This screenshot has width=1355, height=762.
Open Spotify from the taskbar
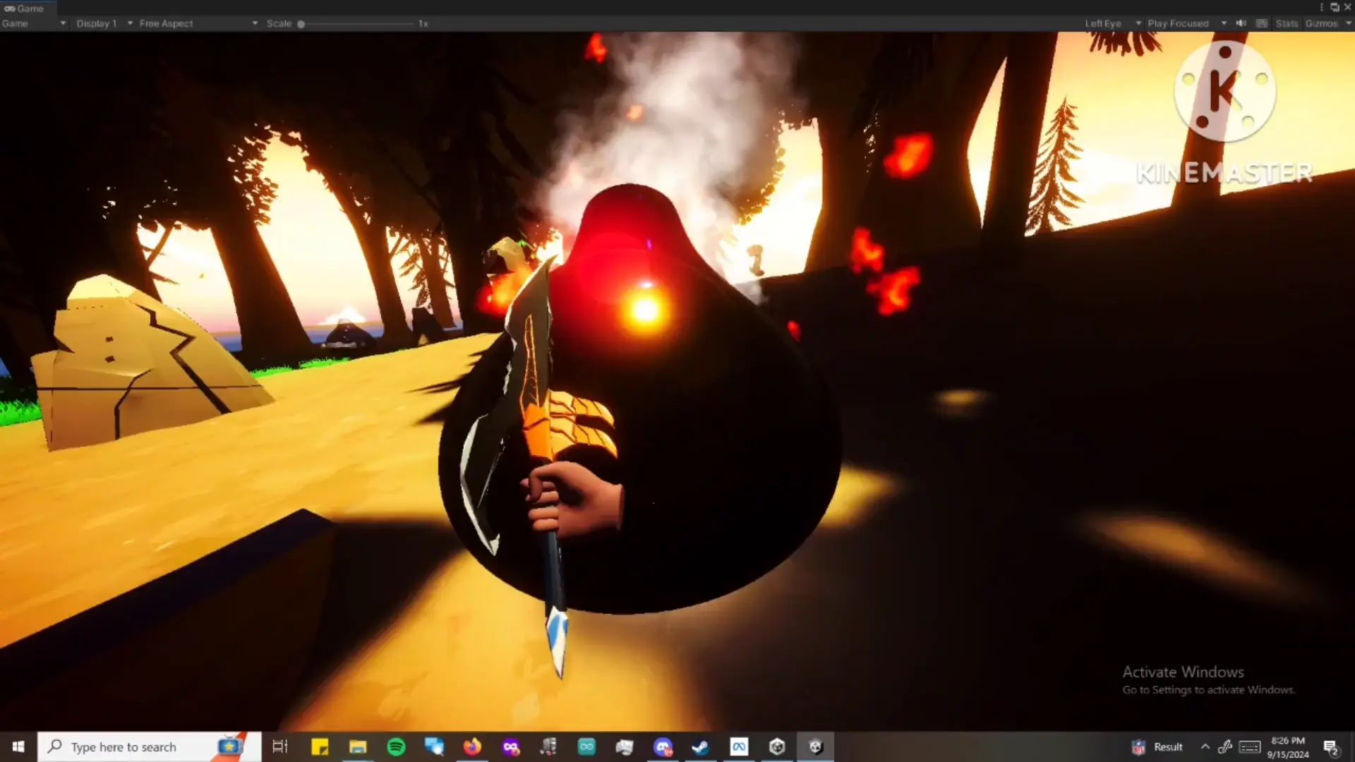396,746
